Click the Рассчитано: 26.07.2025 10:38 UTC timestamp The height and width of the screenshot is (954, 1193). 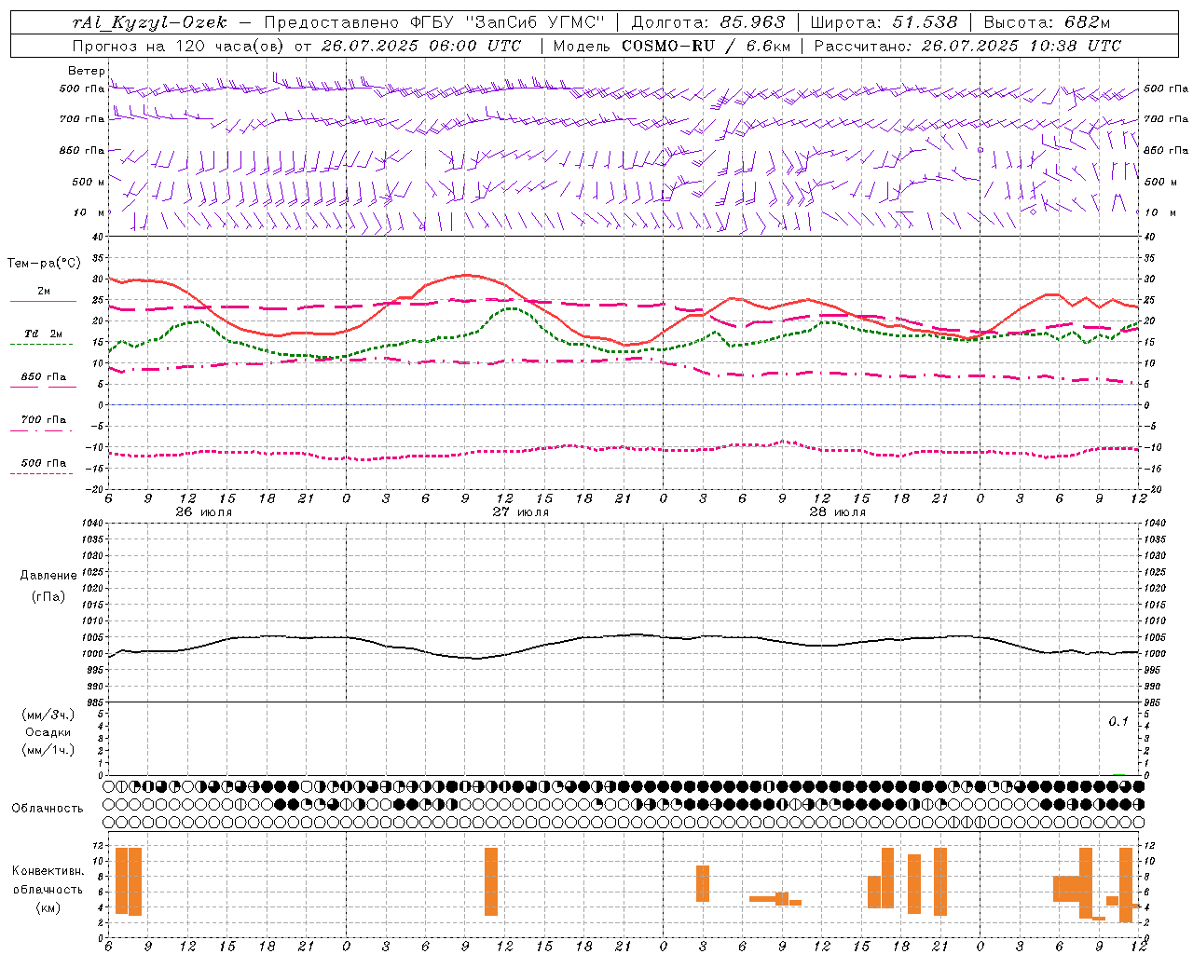click(967, 46)
